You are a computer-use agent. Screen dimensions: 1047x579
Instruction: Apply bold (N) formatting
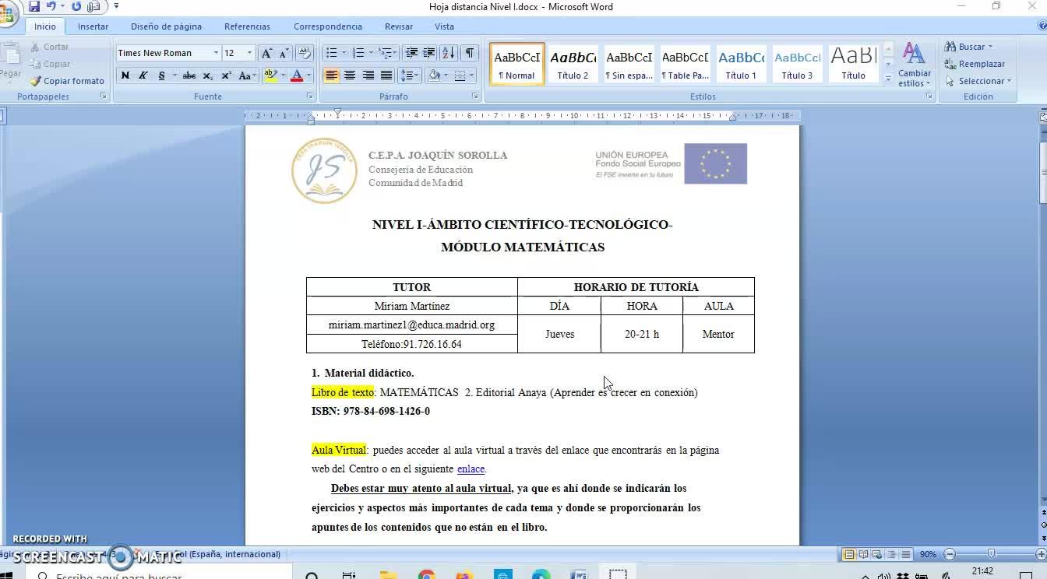125,75
